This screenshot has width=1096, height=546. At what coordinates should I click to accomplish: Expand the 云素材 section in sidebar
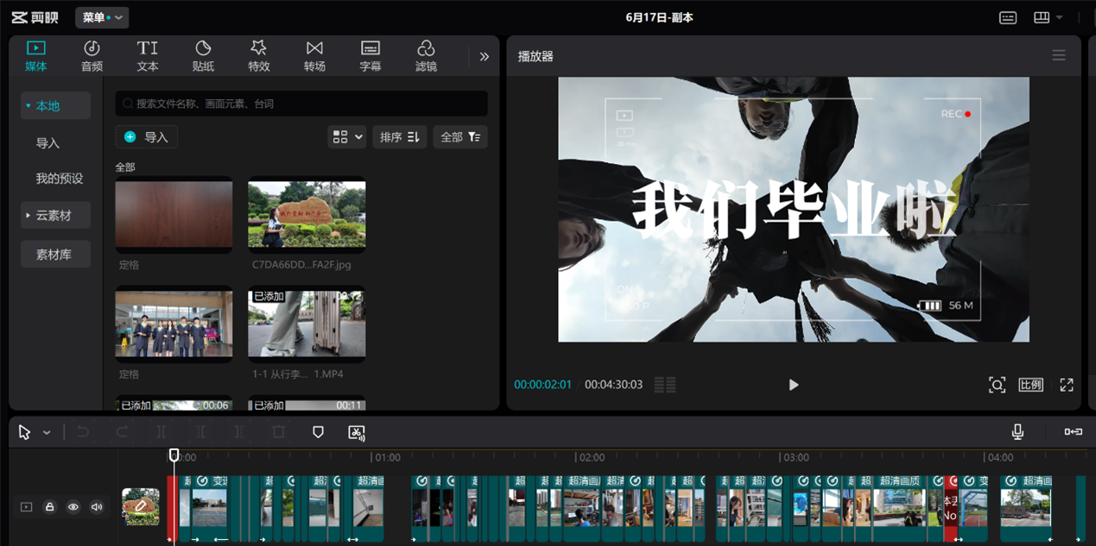55,216
